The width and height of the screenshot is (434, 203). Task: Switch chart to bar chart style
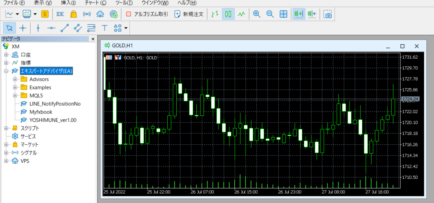215,14
